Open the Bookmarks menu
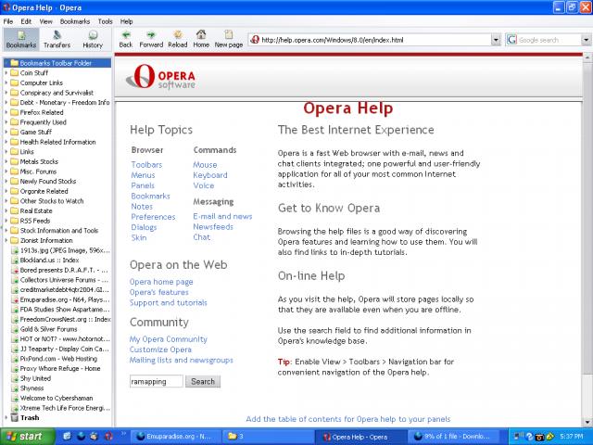The image size is (593, 445). [x=75, y=21]
